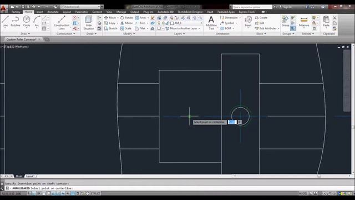Click the dynamic input value field
This screenshot has width=355, height=200.
[232, 122]
